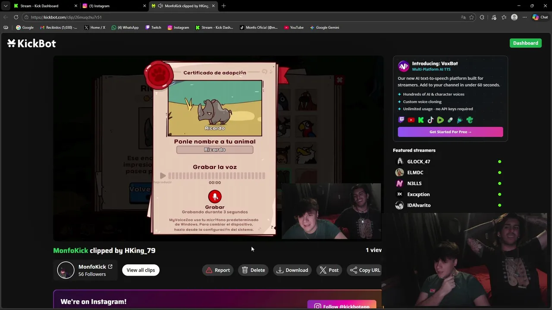Open the Google bookmark

[x=25, y=28]
